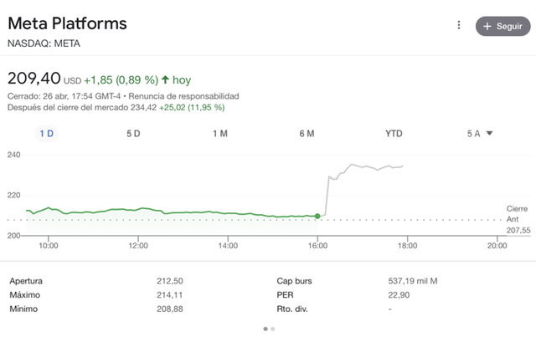Click the Meta Platforms title
Viewport: 536px width, 342px height.
click(x=67, y=23)
